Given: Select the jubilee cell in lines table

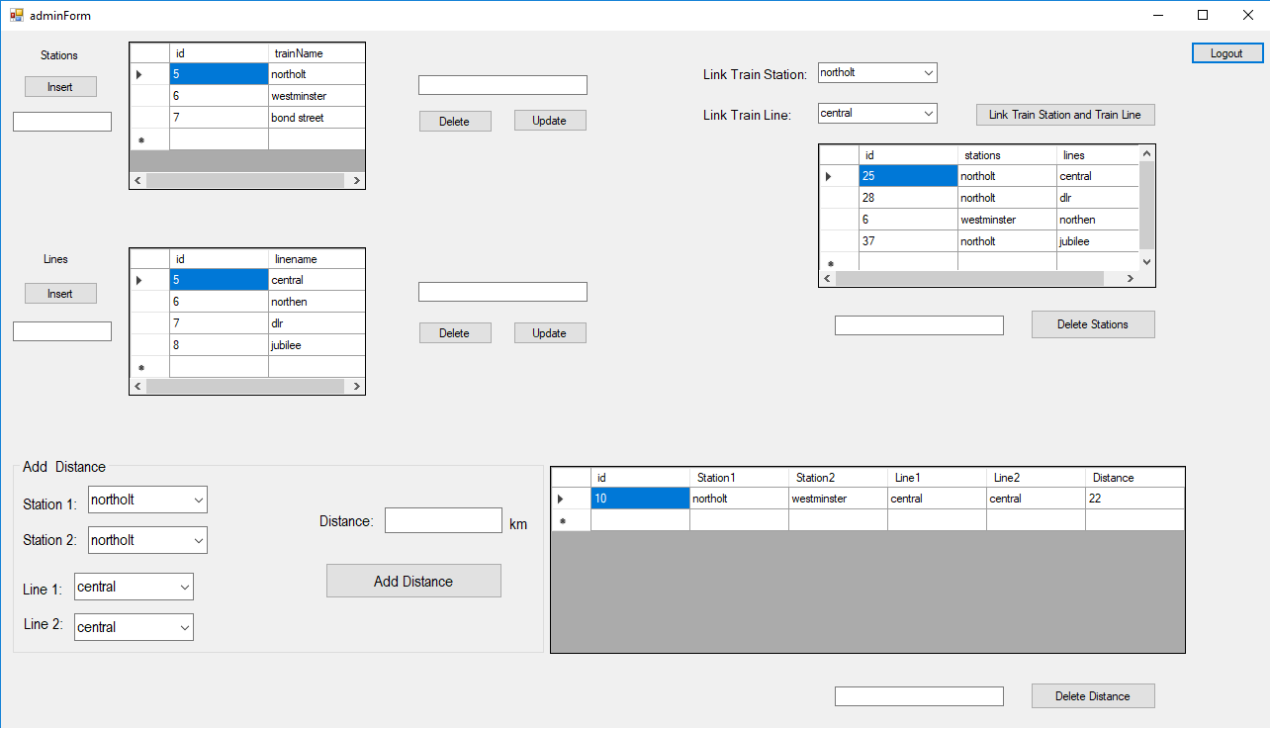Looking at the screenshot, I should pos(316,345).
